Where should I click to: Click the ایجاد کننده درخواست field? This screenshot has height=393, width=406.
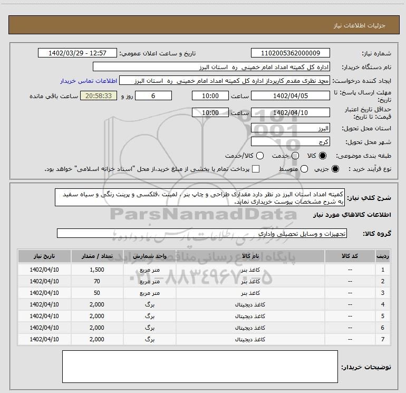tap(225, 81)
